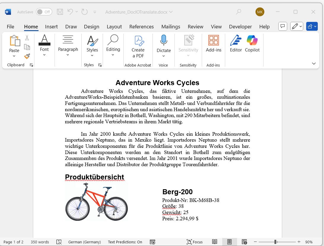
Task: Enable Focus mode in status bar
Action: pyautogui.click(x=195, y=242)
